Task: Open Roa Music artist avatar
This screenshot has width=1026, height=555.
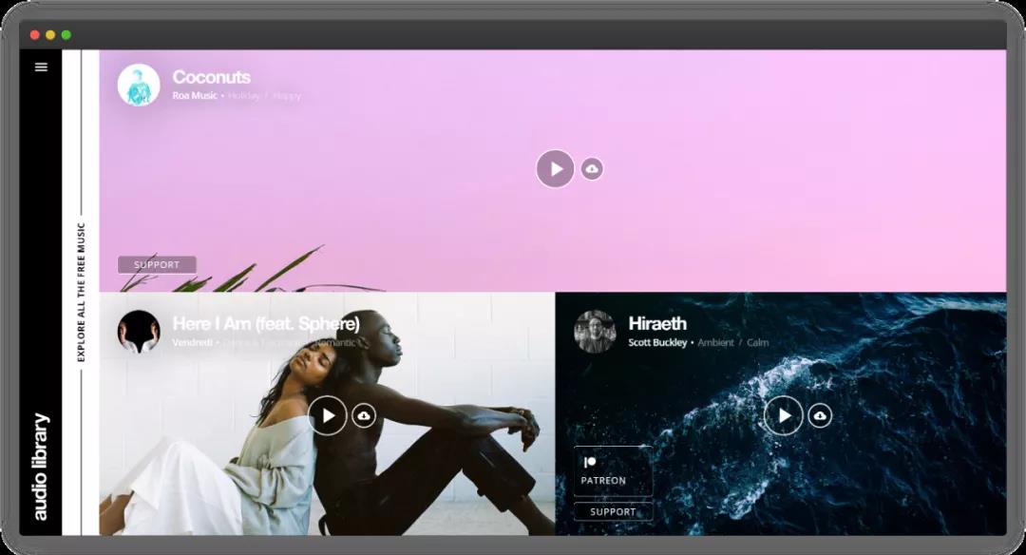Action: [x=139, y=85]
